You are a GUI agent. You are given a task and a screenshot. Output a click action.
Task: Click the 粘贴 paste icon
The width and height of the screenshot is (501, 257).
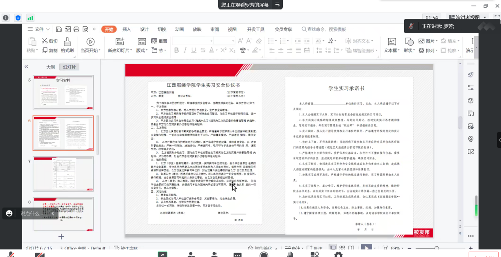coord(32,41)
